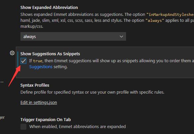
Task: Select the Show Expanded Abbreviation heading
Action: click(49, 7)
